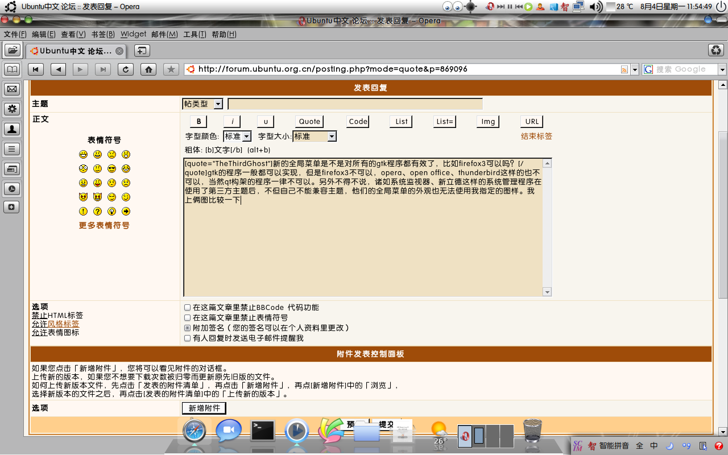This screenshot has height=455, width=728.
Task: Click the 更多表情符号 more smilies link
Action: click(x=104, y=226)
